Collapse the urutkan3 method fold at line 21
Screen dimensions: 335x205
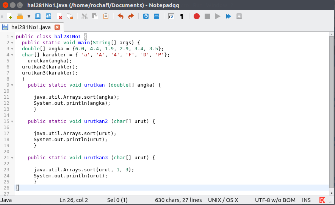point(12,158)
